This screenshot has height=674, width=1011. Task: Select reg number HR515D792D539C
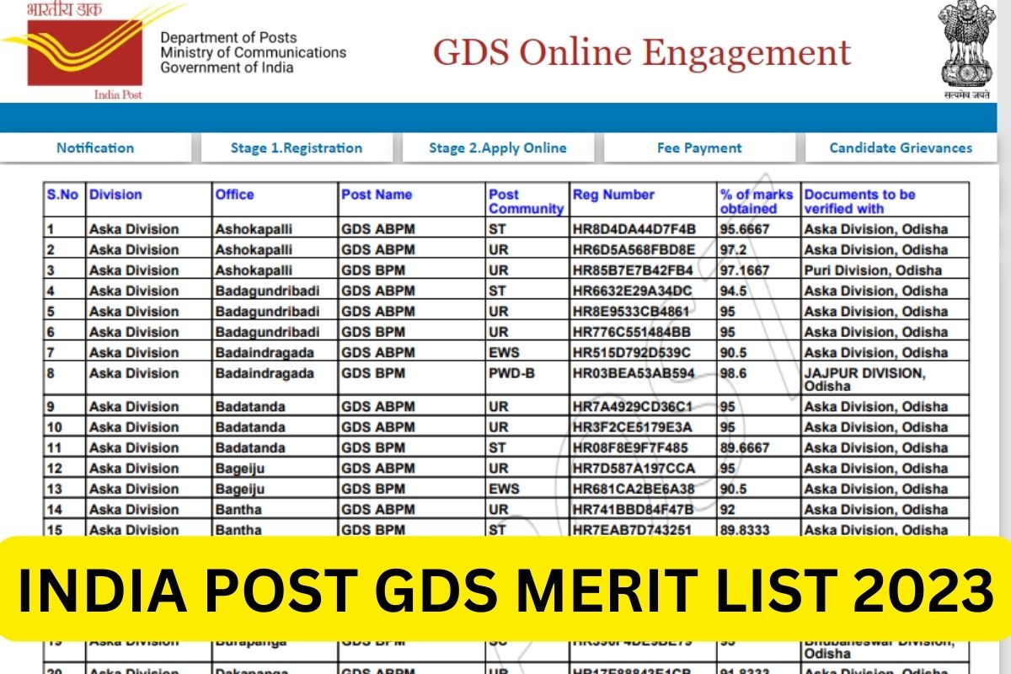pyautogui.click(x=632, y=352)
